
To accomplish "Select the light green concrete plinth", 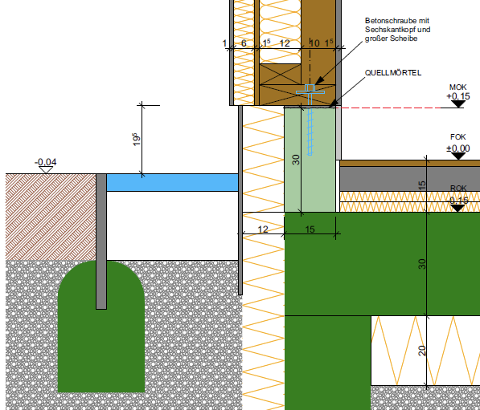I will pyautogui.click(x=310, y=160).
